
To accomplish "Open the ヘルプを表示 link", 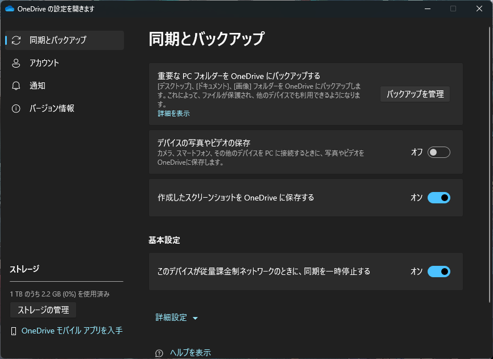I will click(190, 353).
